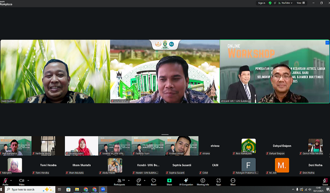
Task: Open the Chat panel
Action: pyautogui.click(x=139, y=182)
